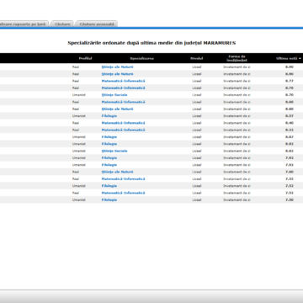The height and width of the screenshot is (303, 303).
Task: Open Matematică-Informatică link with grade 8.40
Action: [123, 123]
